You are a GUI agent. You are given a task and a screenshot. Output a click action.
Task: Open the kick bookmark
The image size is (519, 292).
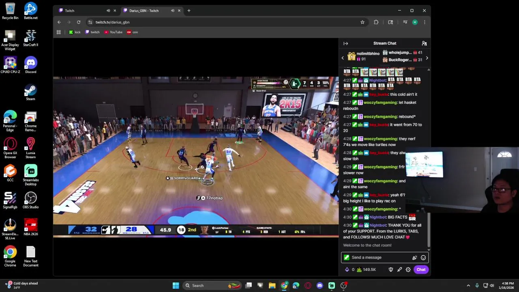click(75, 32)
